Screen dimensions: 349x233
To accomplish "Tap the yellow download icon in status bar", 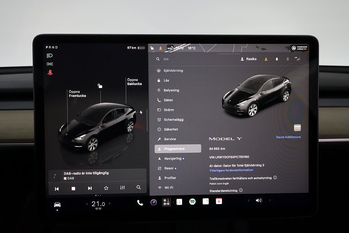I will [161, 48].
